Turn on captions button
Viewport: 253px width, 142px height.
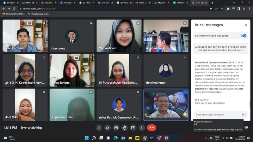[x=116, y=127]
